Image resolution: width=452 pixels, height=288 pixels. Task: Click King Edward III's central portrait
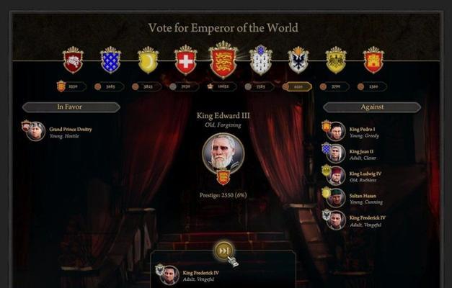pos(223,154)
